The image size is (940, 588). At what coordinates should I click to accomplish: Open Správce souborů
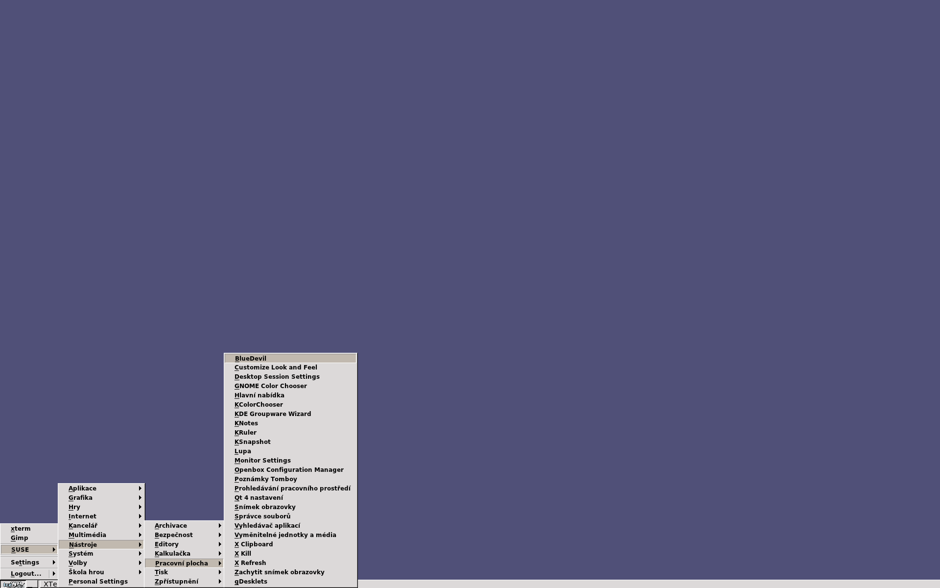coord(290,516)
